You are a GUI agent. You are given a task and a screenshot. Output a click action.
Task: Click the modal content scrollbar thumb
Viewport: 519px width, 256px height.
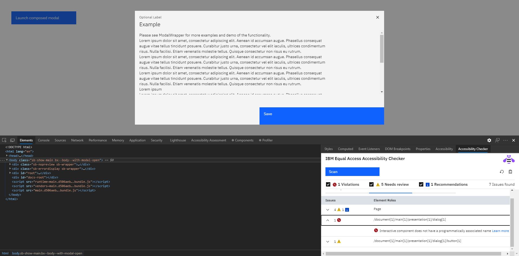pos(382,49)
